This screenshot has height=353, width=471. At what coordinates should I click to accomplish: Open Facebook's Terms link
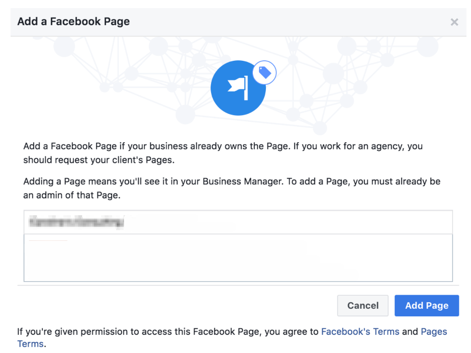pos(360,332)
